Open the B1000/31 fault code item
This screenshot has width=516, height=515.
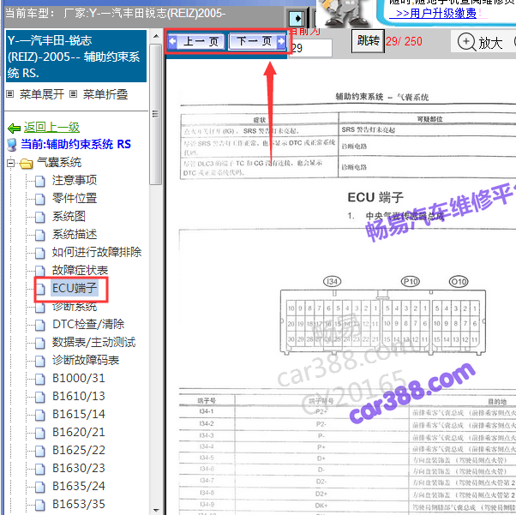click(x=79, y=378)
